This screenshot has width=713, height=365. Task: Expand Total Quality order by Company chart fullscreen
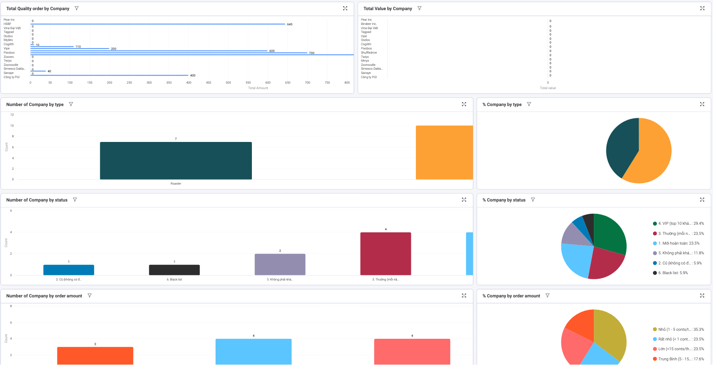345,8
